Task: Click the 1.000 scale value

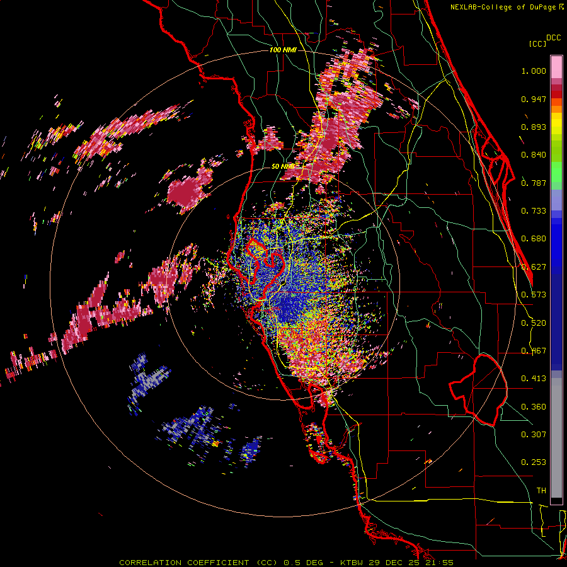Action: tap(534, 71)
